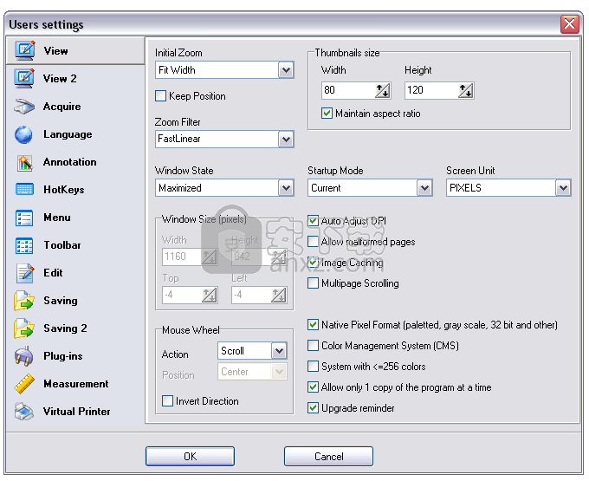Viewport: 589px width, 481px height.
Task: Switch to the View 2 settings page
Action: (75, 79)
